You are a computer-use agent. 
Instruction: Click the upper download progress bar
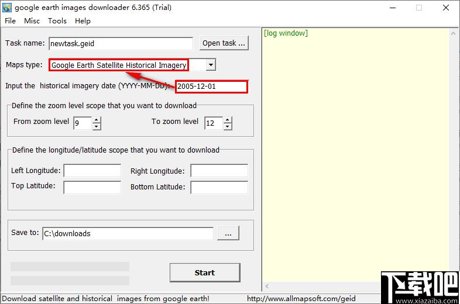pos(70,267)
